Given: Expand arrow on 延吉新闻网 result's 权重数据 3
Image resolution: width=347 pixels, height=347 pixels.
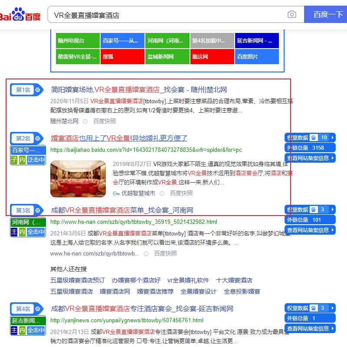Looking at the screenshot, I should coord(332,308).
